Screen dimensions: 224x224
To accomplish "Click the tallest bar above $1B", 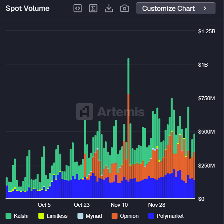I will (128, 75).
